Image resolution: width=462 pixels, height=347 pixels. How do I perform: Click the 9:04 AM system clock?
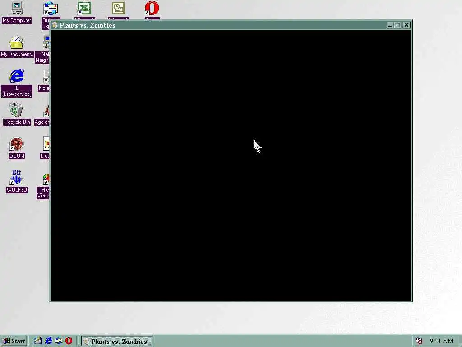pyautogui.click(x=441, y=341)
